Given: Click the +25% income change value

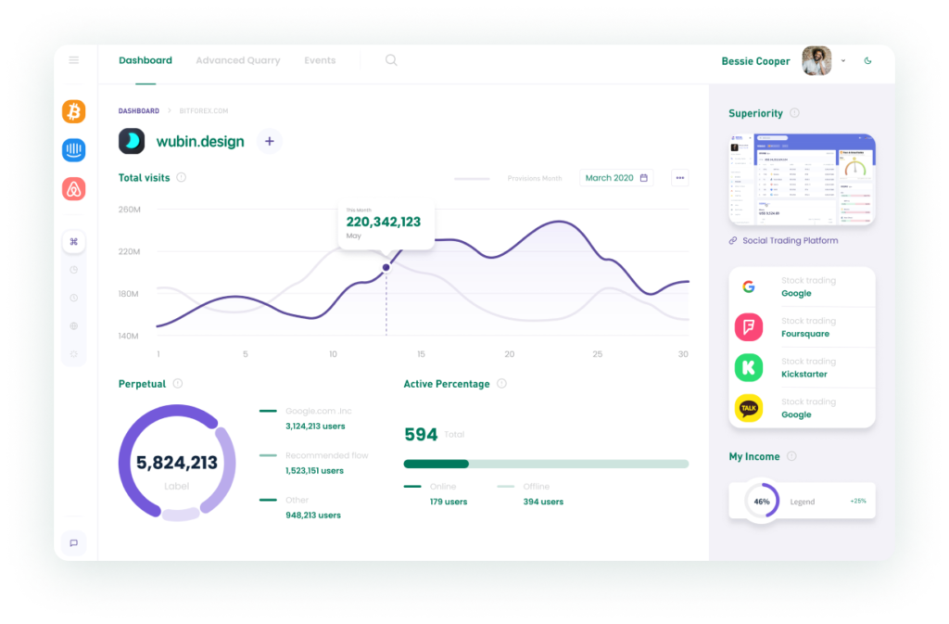Looking at the screenshot, I should [858, 501].
